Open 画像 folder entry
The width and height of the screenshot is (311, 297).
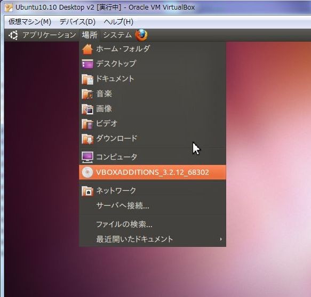153,109
